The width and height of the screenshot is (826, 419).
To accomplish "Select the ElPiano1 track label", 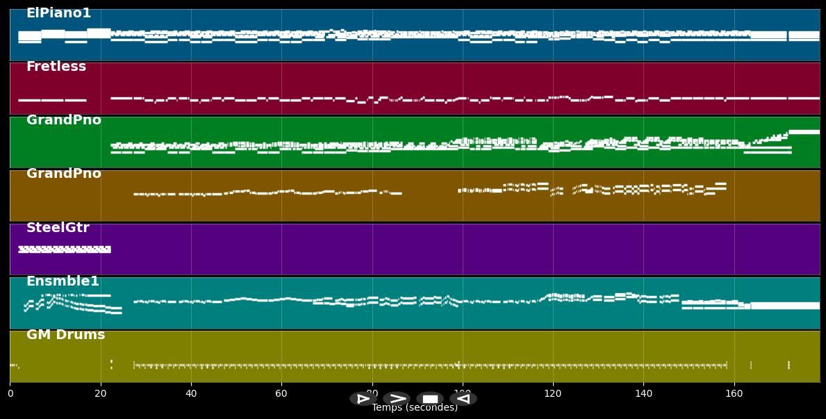I will (x=58, y=12).
